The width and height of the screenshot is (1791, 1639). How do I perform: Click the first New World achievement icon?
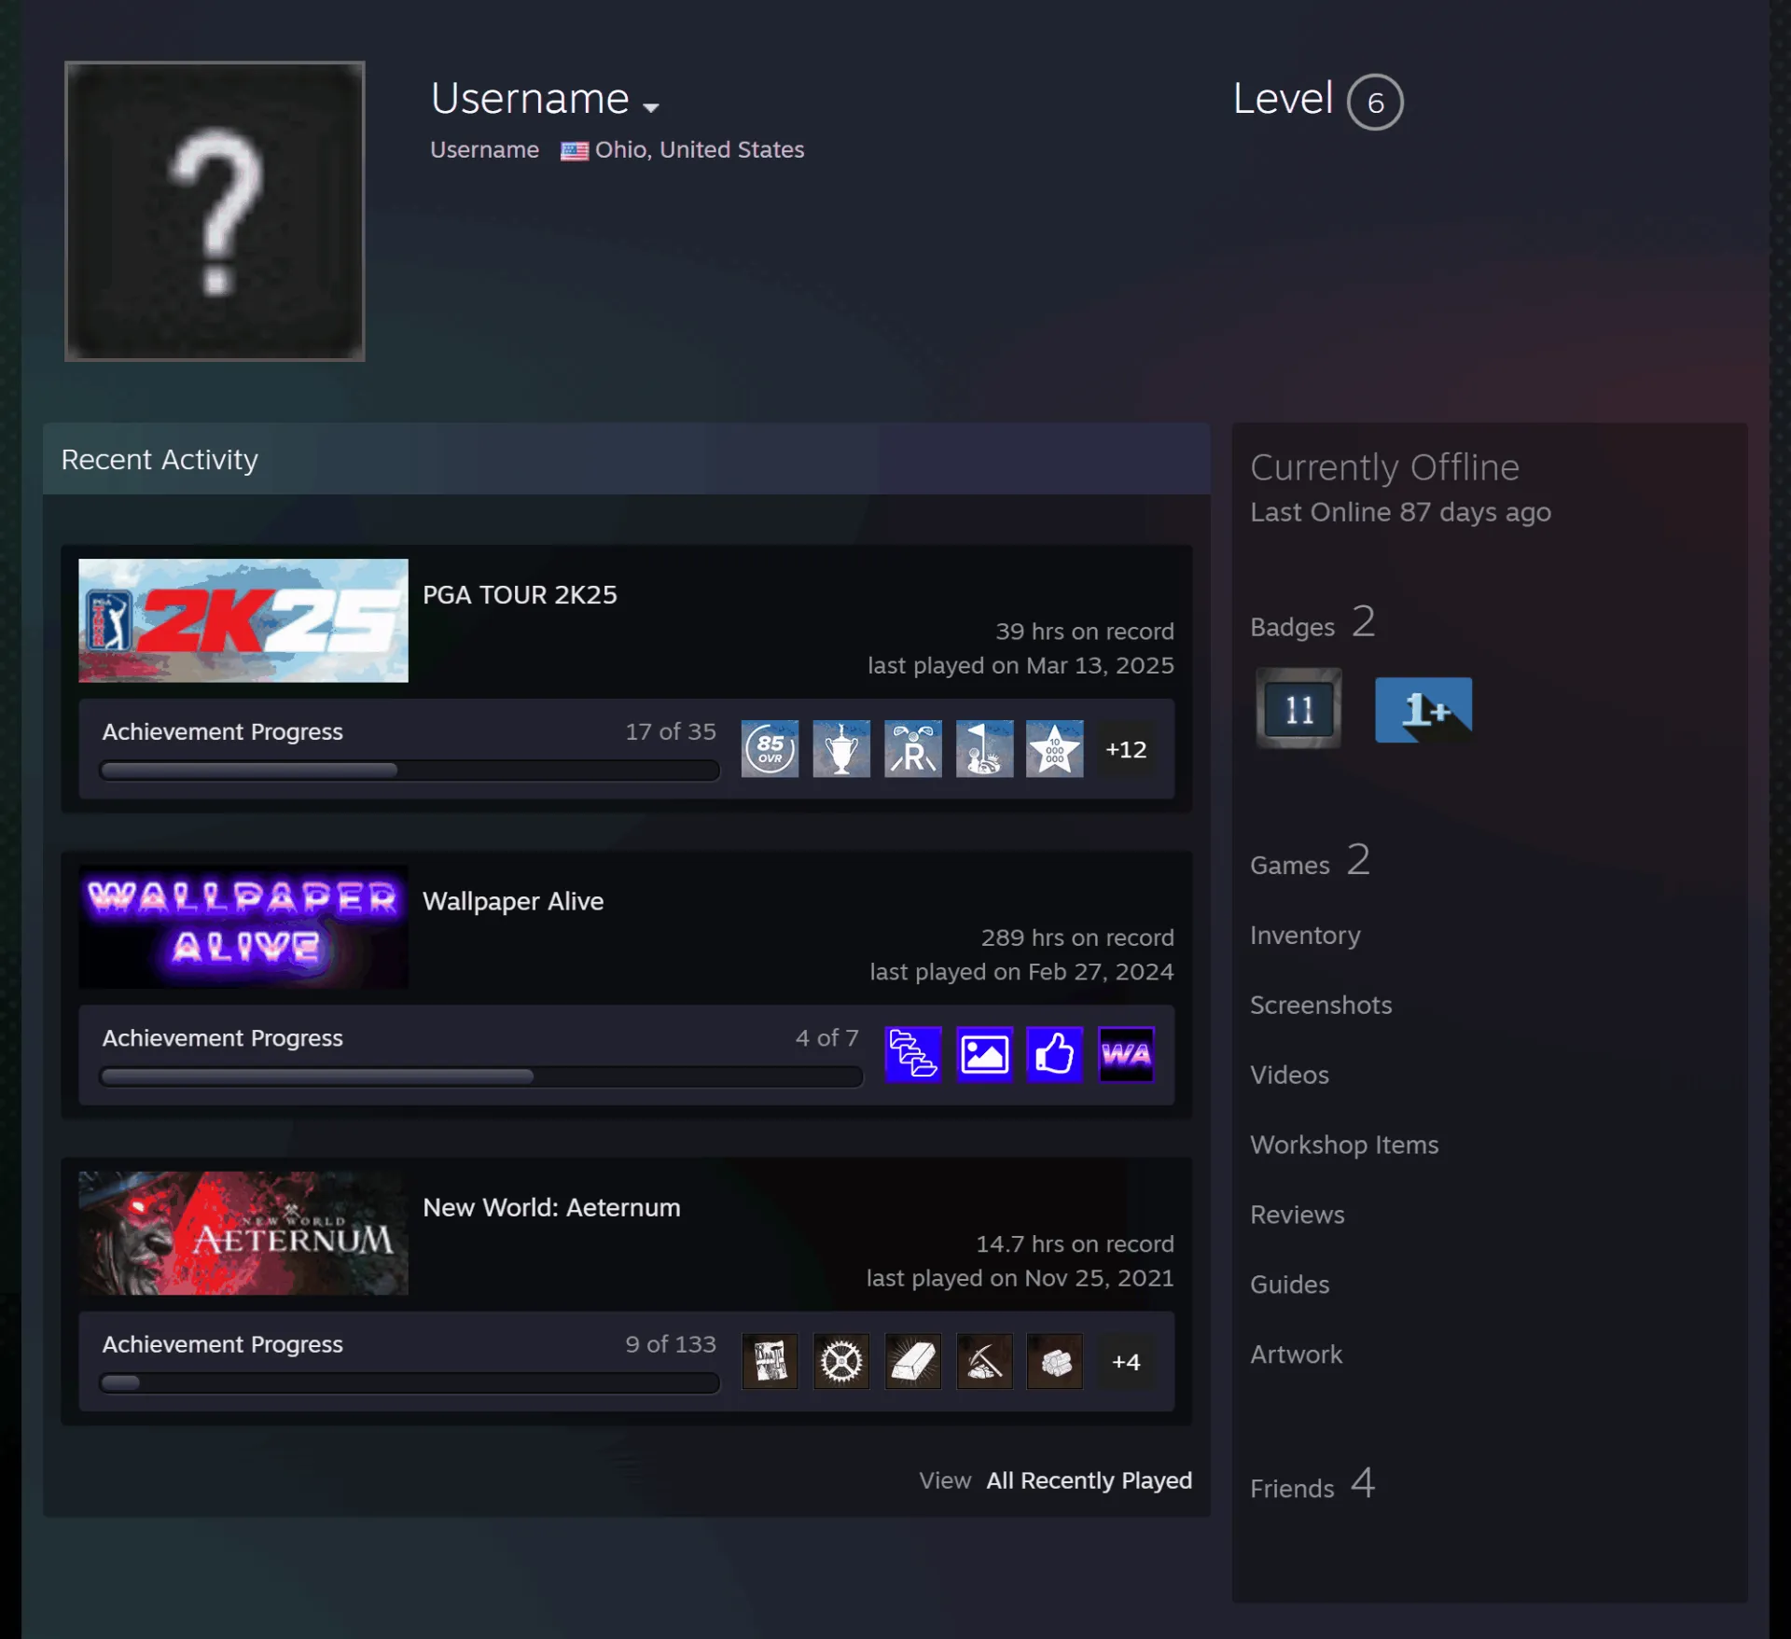770,1361
